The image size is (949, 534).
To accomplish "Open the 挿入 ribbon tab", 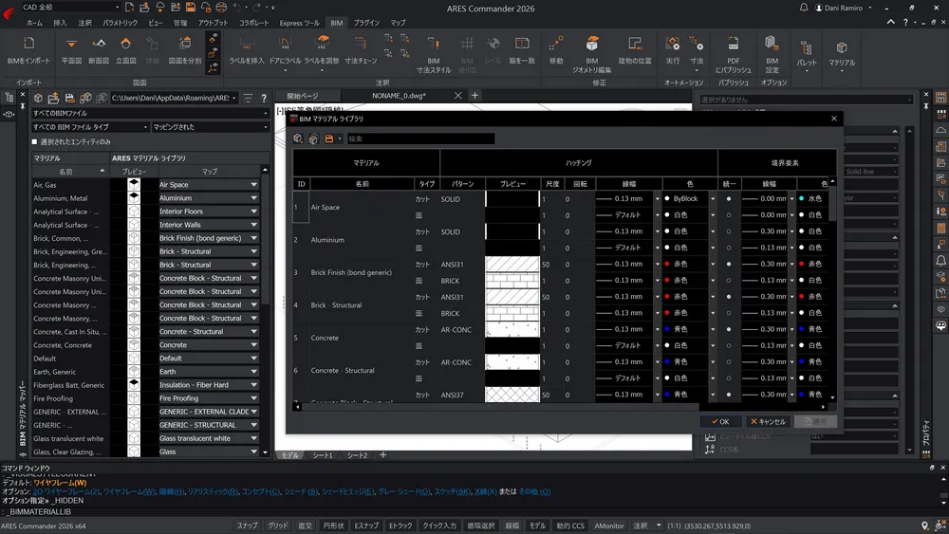I will (x=60, y=23).
